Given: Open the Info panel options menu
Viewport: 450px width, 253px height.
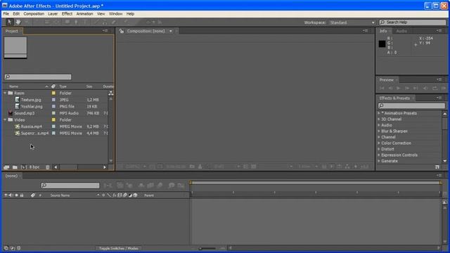Looking at the screenshot, I should 439,31.
